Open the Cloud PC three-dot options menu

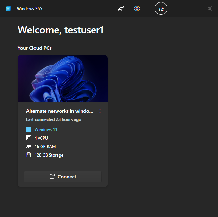tap(100, 111)
